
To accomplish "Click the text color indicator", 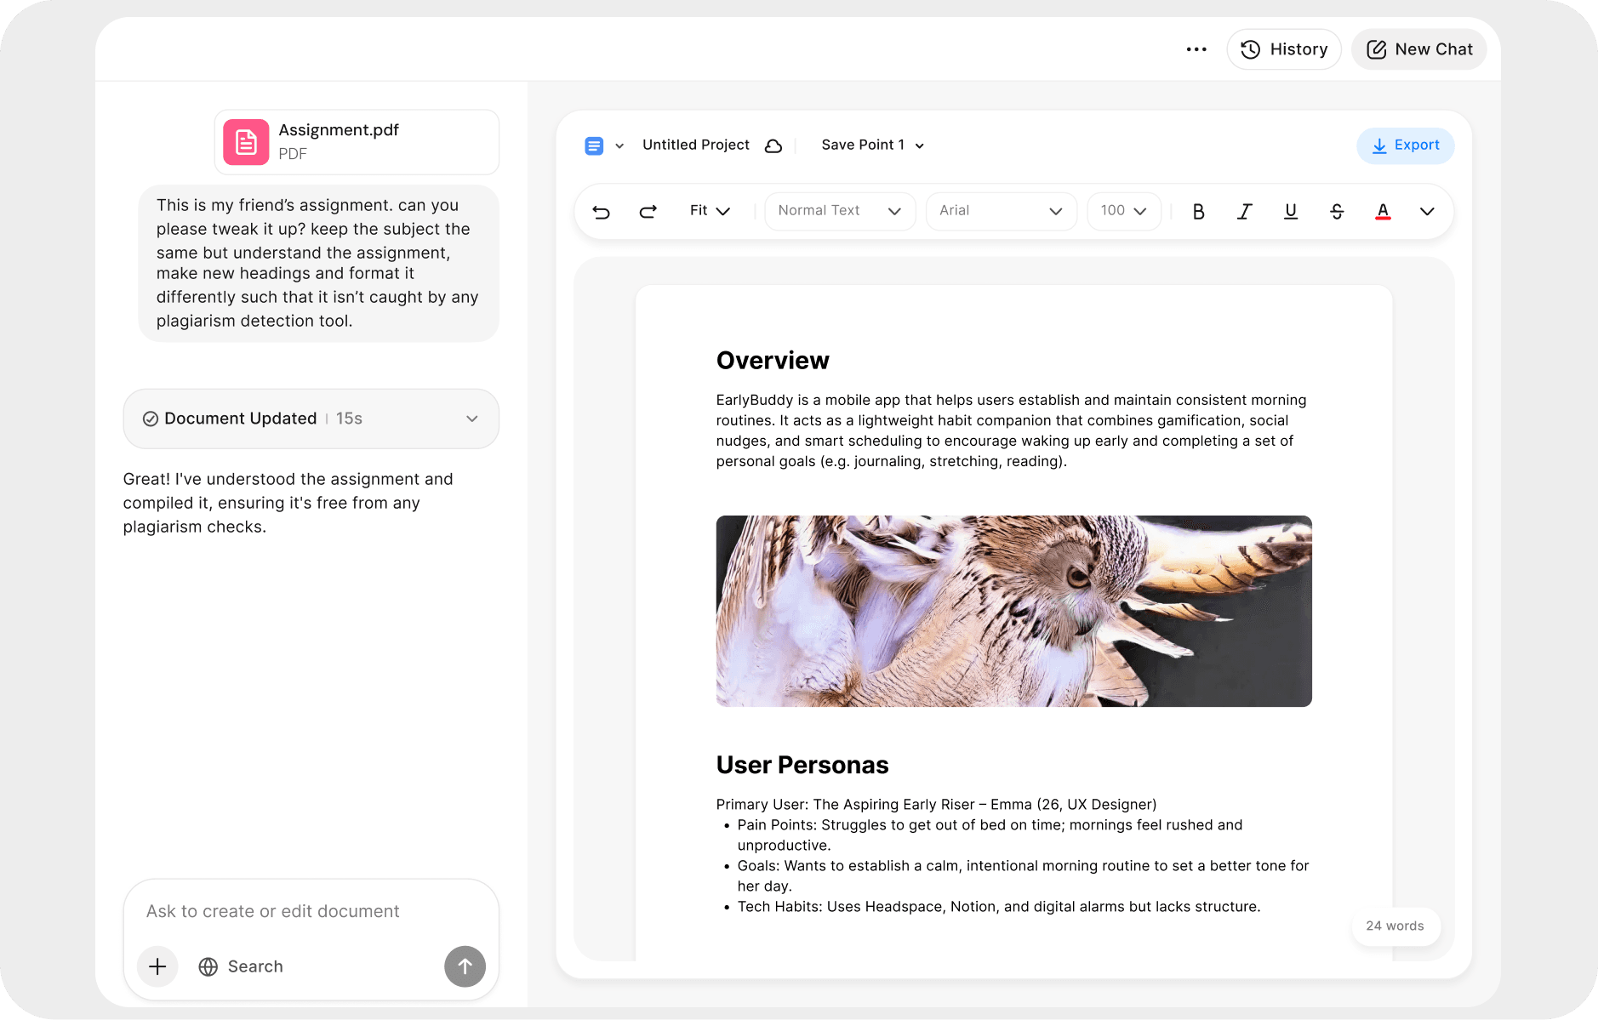I will coord(1382,211).
